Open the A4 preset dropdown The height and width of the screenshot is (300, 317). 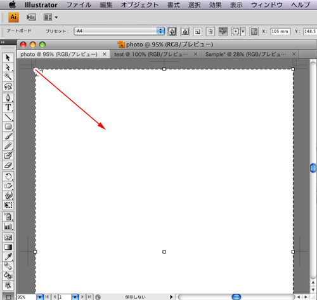pyautogui.click(x=119, y=31)
